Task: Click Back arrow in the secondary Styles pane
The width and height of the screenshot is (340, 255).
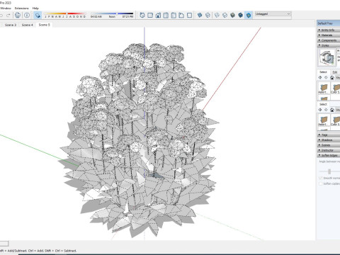Action: pyautogui.click(x=320, y=110)
